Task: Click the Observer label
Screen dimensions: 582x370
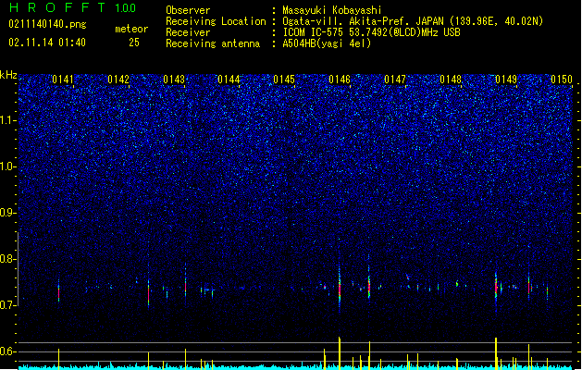Action: click(188, 10)
